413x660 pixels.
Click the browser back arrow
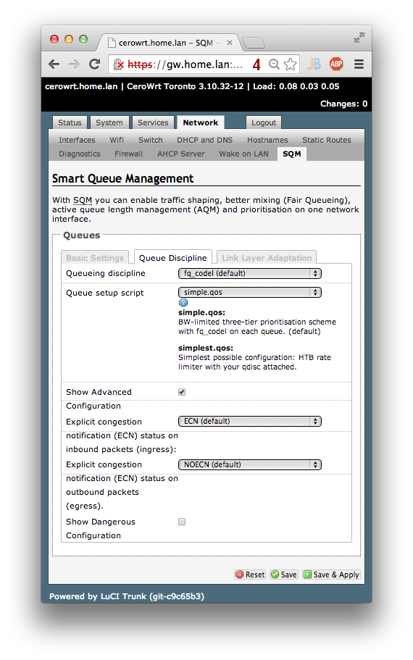(54, 64)
